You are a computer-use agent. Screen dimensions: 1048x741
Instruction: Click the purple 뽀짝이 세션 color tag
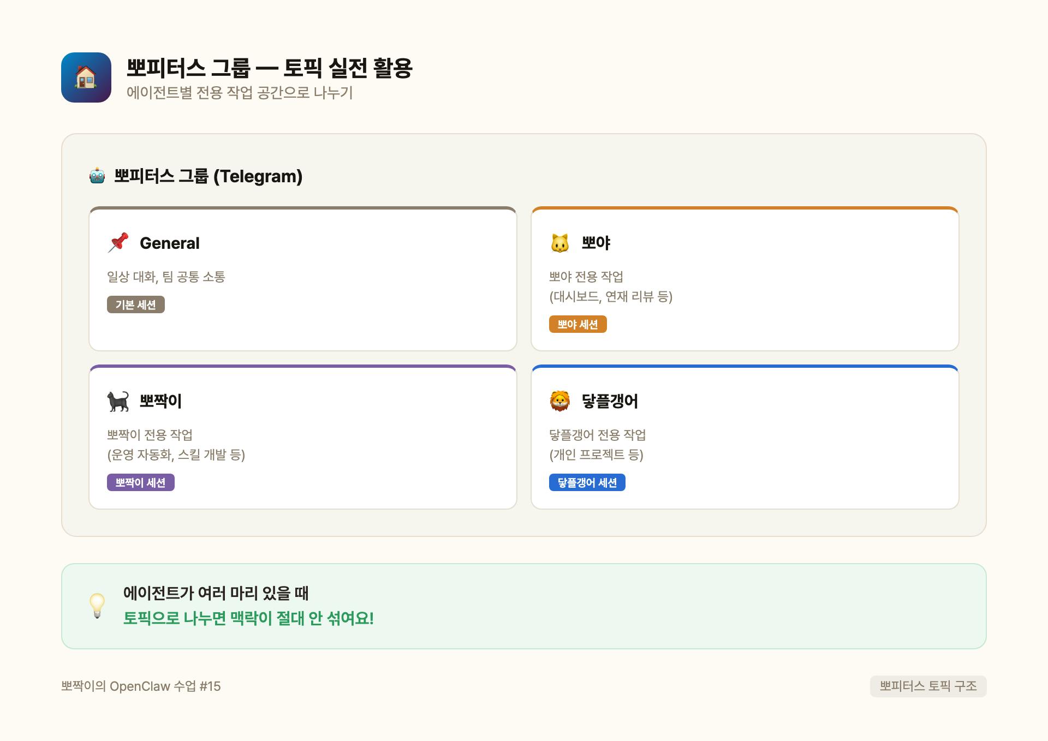click(140, 483)
